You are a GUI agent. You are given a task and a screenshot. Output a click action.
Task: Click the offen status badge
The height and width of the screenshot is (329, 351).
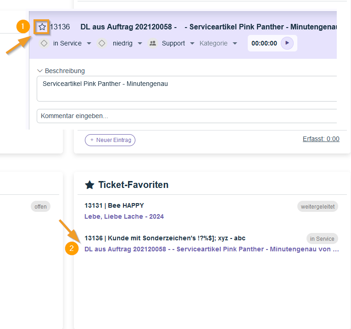pos(40,207)
